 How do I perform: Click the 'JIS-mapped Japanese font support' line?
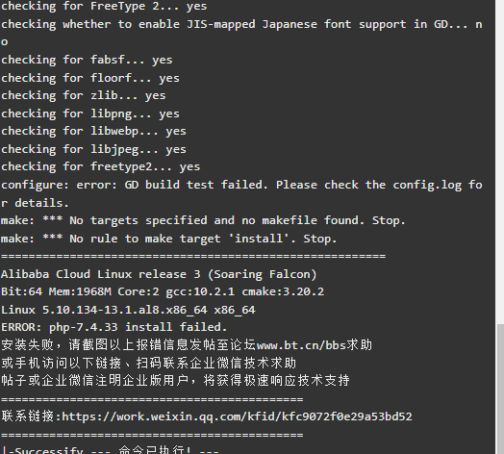[241, 33]
